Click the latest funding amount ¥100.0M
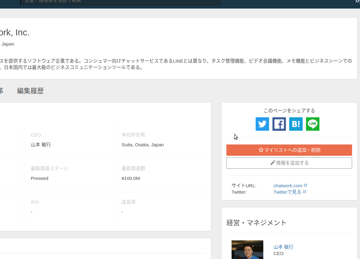Screen dimensions: 360x259 pos(131,178)
